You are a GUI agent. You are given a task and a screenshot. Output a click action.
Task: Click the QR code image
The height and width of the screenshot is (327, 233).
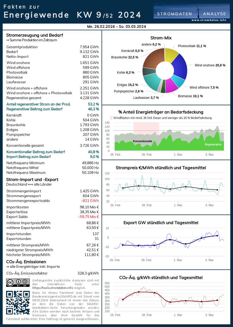tap(18, 302)
